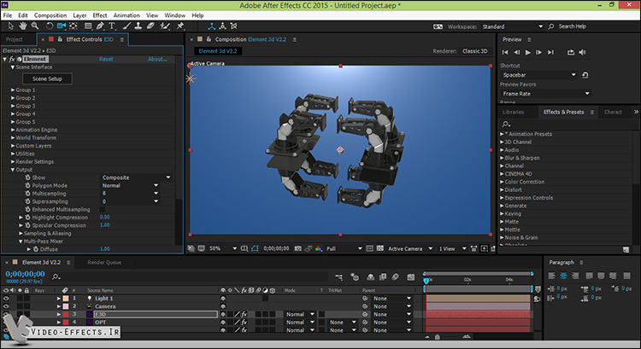Select the Puppet Pin tool
The width and height of the screenshot is (641, 349).
coord(179,26)
